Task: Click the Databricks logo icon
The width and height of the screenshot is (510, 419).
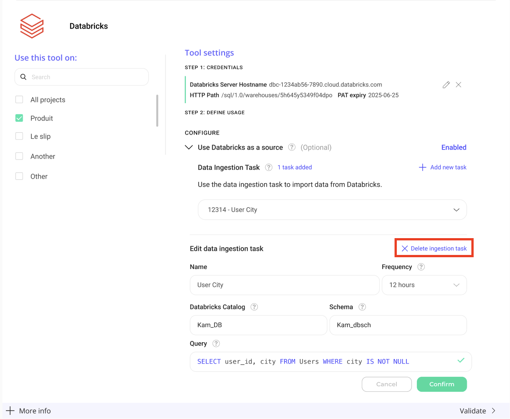Action: (x=32, y=26)
